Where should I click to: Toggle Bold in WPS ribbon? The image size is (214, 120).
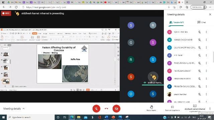(x=51, y=39)
